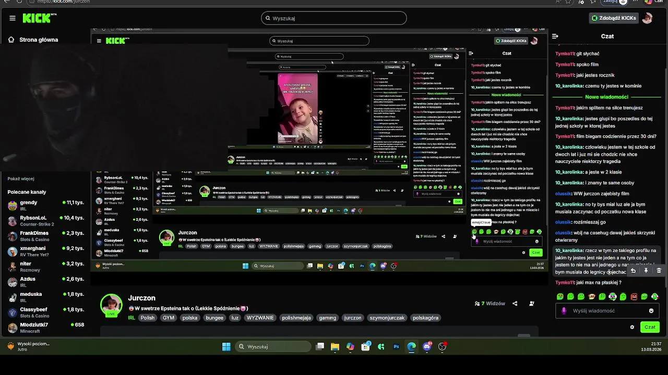Select the GYM tag
This screenshot has height=375, width=668.
pyautogui.click(x=169, y=318)
